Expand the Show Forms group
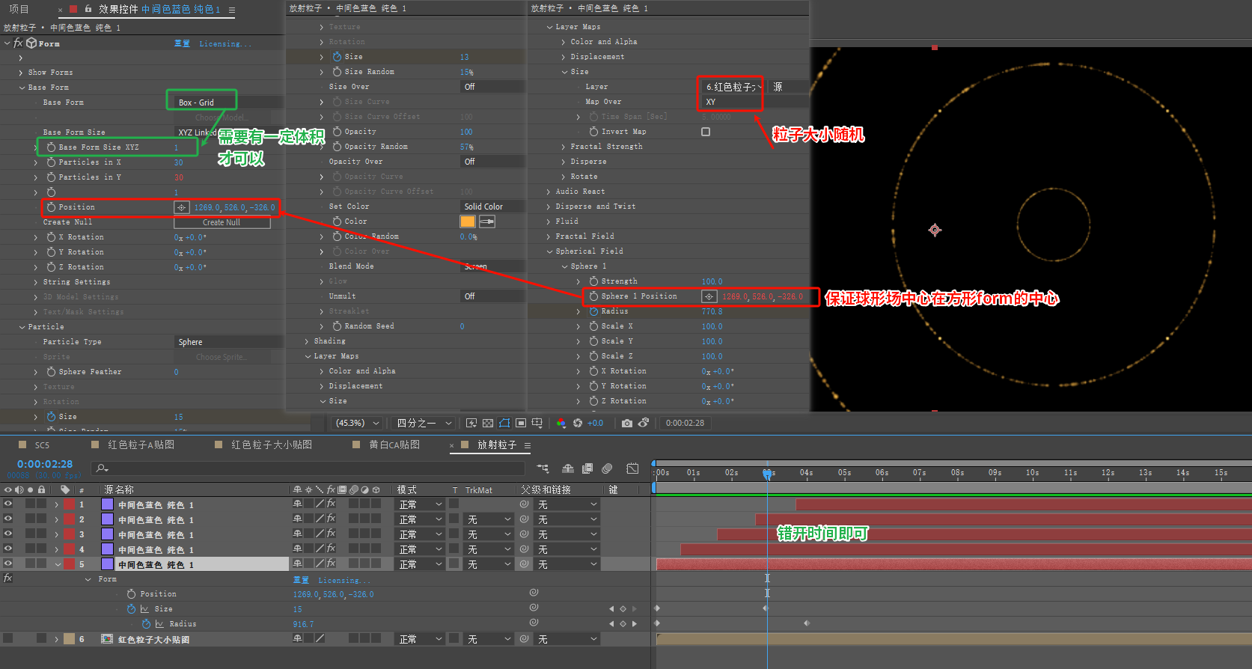 coord(21,73)
